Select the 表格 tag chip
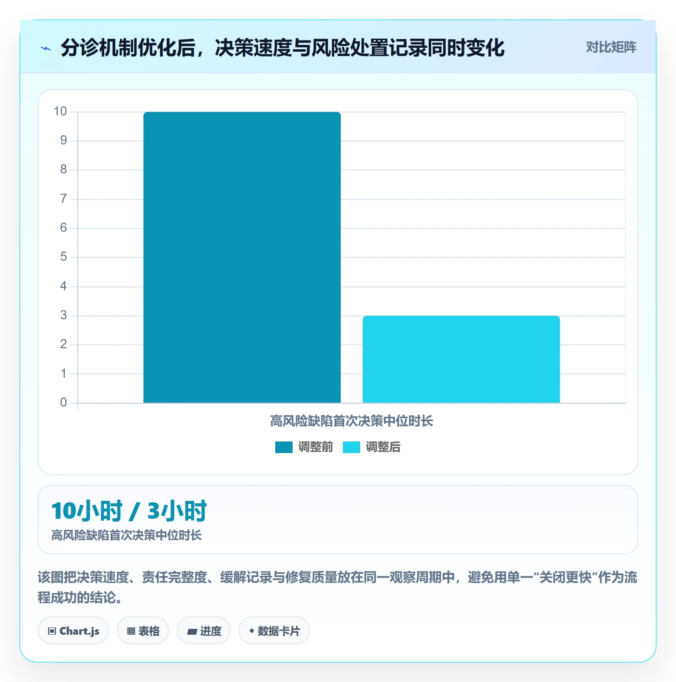Viewport: 676px width, 682px height. coord(143,631)
